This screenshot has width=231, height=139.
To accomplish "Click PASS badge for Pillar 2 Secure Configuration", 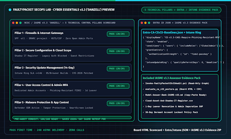I will (x=118, y=51).
